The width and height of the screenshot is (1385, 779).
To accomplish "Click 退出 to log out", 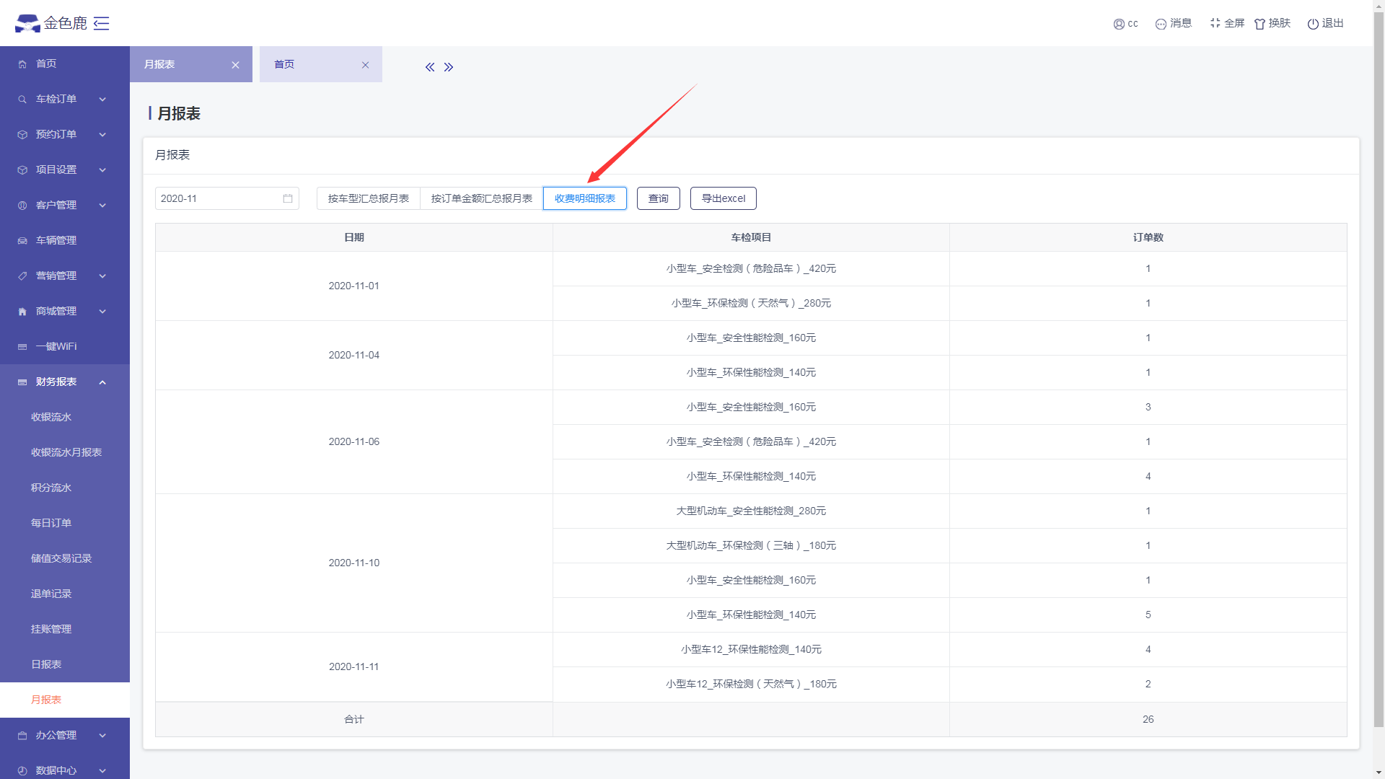I will pos(1326,23).
